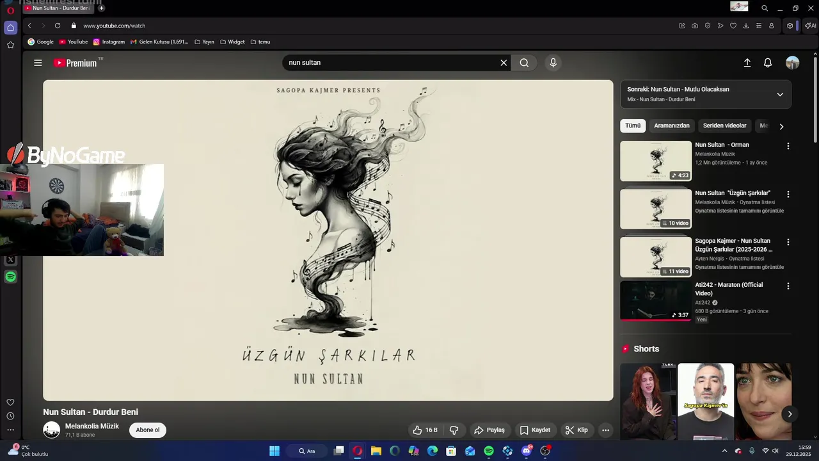Open Windows Start menu
Viewport: 819px width, 461px height.
click(274, 451)
